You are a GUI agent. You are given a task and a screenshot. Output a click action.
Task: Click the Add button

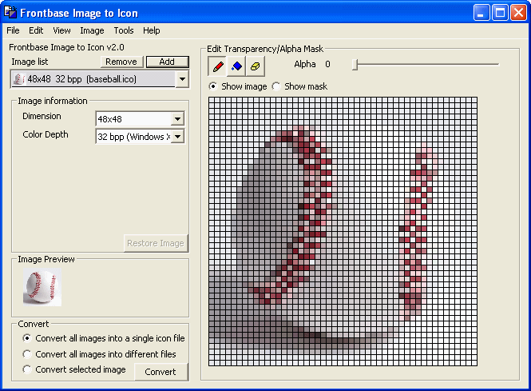[167, 62]
